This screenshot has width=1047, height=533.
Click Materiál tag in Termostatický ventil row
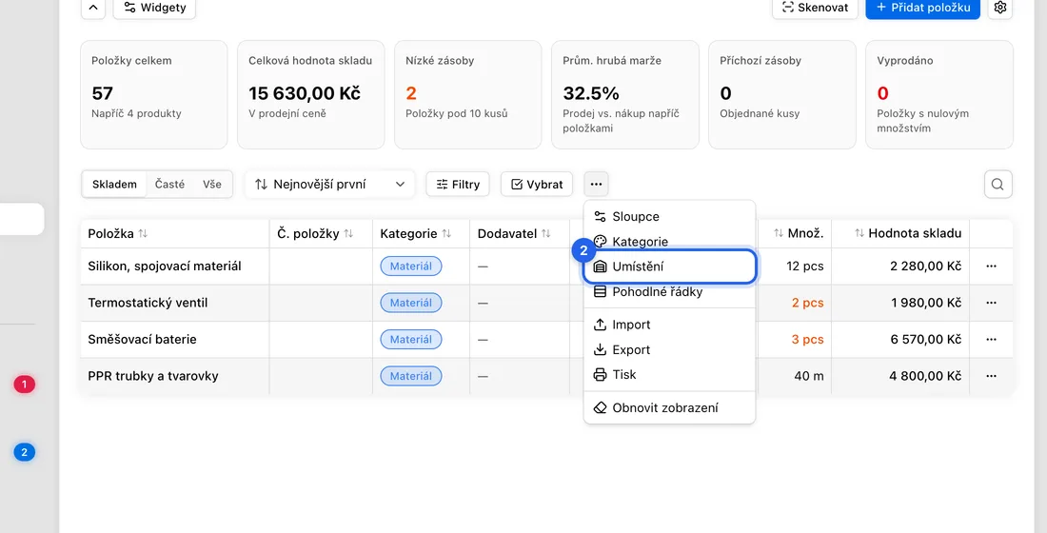coord(410,303)
